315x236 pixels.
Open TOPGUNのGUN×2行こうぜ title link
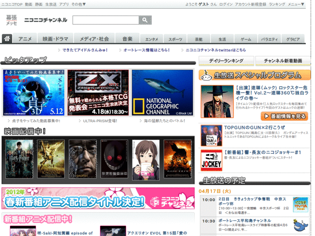pyautogui.click(x=254, y=127)
